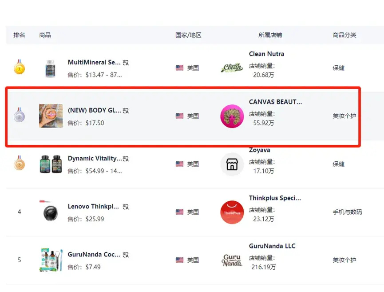Image resolution: width=384 pixels, height=292 pixels.
Task: Open the Lenovo Thinkpl... product link
Action: pyautogui.click(x=93, y=207)
